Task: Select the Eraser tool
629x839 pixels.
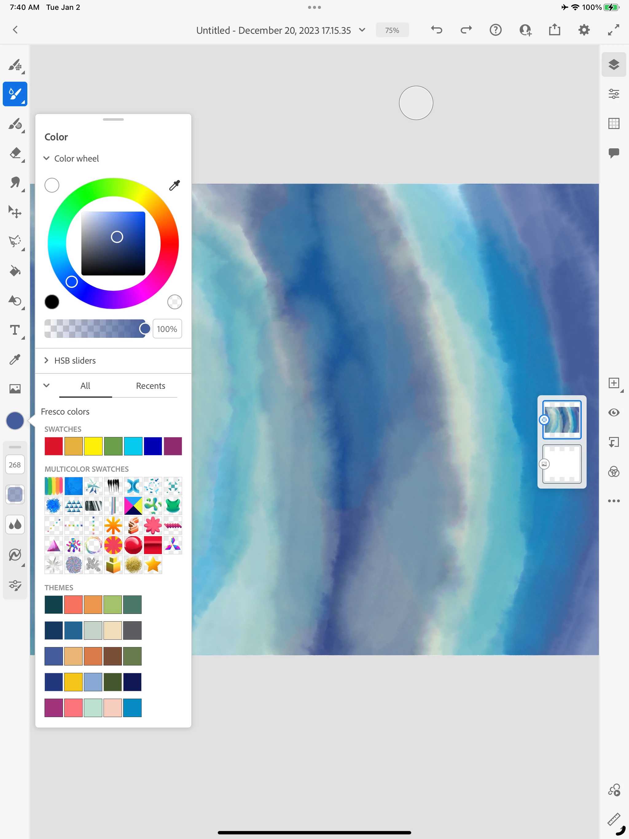Action: [15, 153]
